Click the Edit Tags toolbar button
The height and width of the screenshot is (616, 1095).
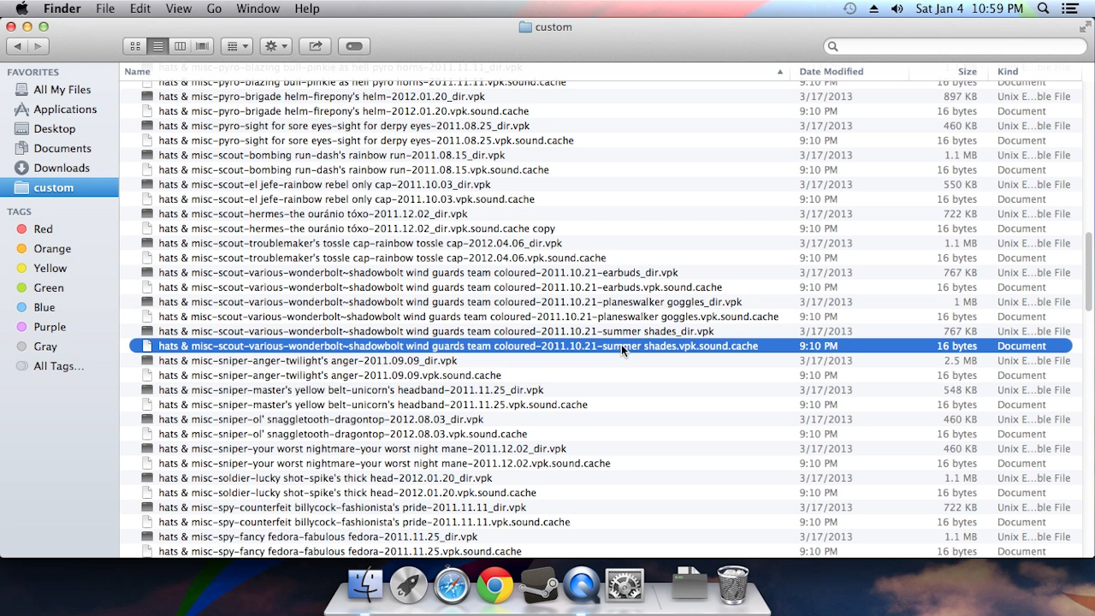point(354,46)
